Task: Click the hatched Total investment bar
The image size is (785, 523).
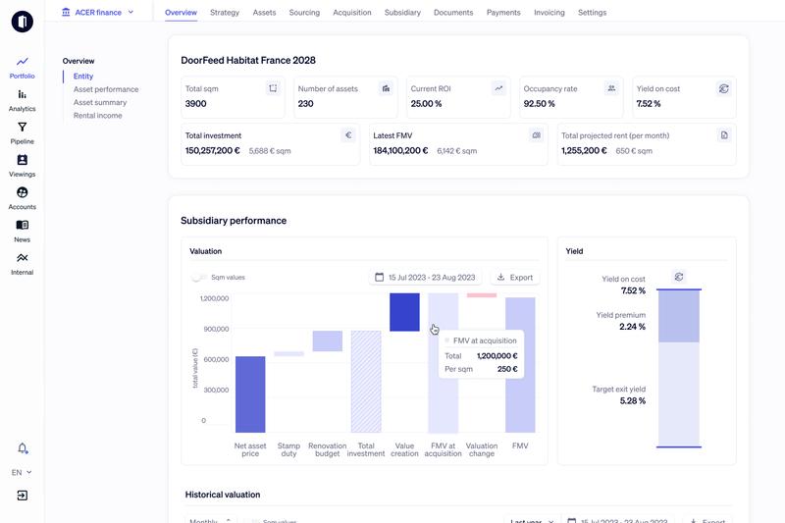Action: [x=366, y=382]
